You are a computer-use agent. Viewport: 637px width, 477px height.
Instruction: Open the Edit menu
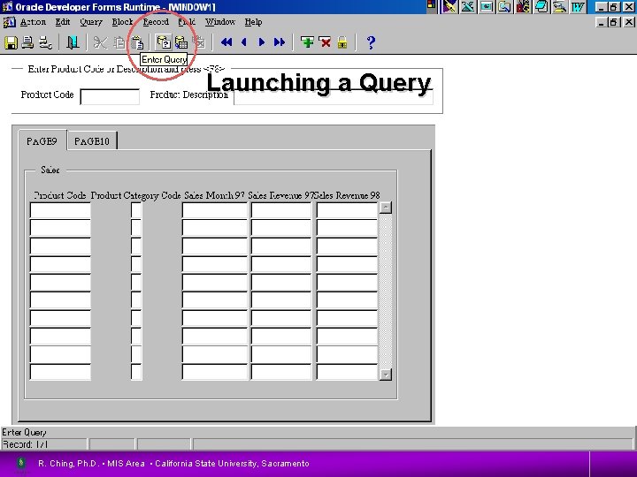(x=63, y=22)
